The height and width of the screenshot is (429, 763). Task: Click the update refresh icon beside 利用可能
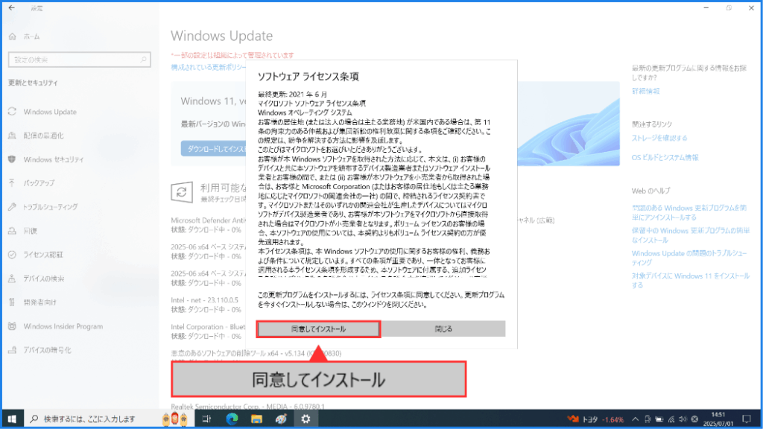[182, 192]
